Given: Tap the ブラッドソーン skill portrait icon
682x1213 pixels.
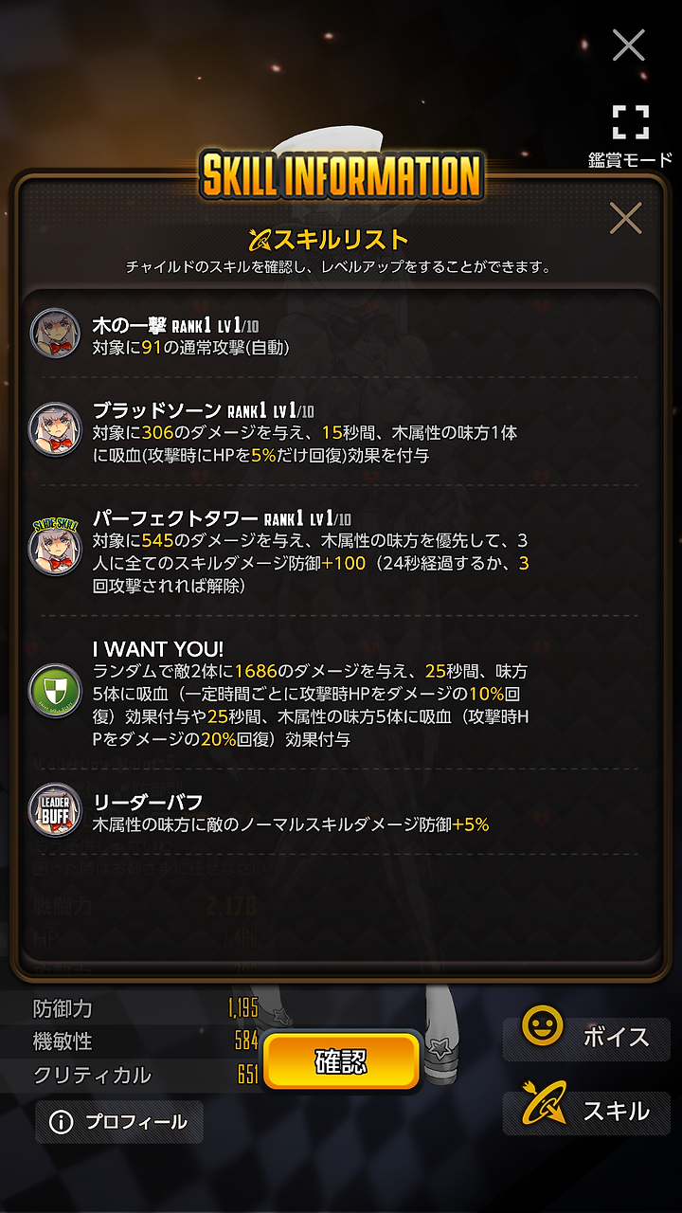Looking at the screenshot, I should click(55, 429).
